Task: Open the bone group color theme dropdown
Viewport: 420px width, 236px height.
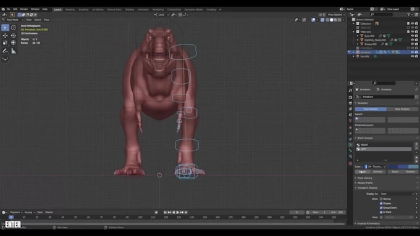Action: [376, 166]
